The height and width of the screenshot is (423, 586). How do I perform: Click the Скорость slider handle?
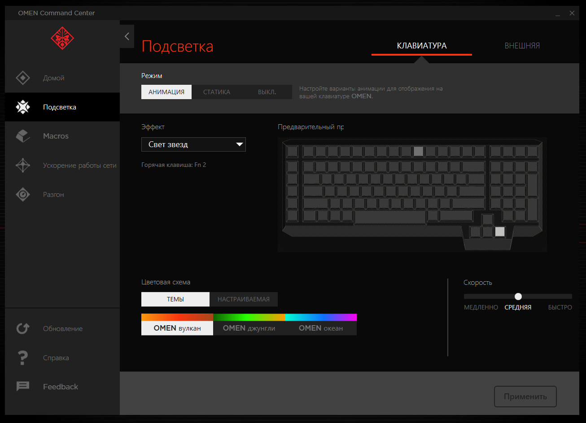click(x=518, y=297)
